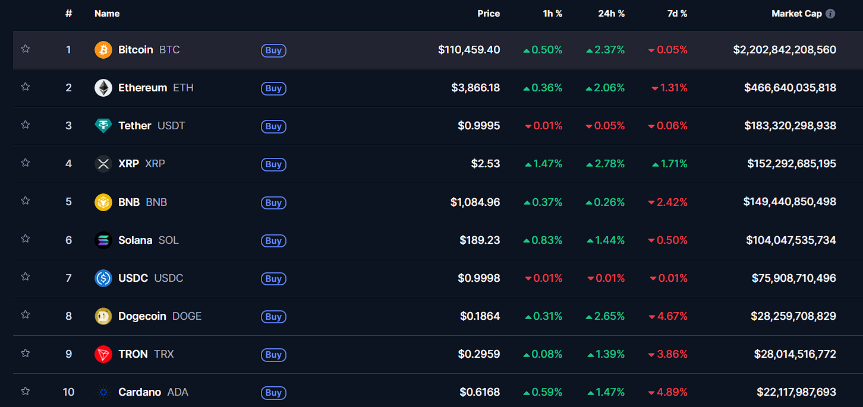Screen dimensions: 863x407
Task: Click the Ethereum logo icon
Action: pos(103,88)
